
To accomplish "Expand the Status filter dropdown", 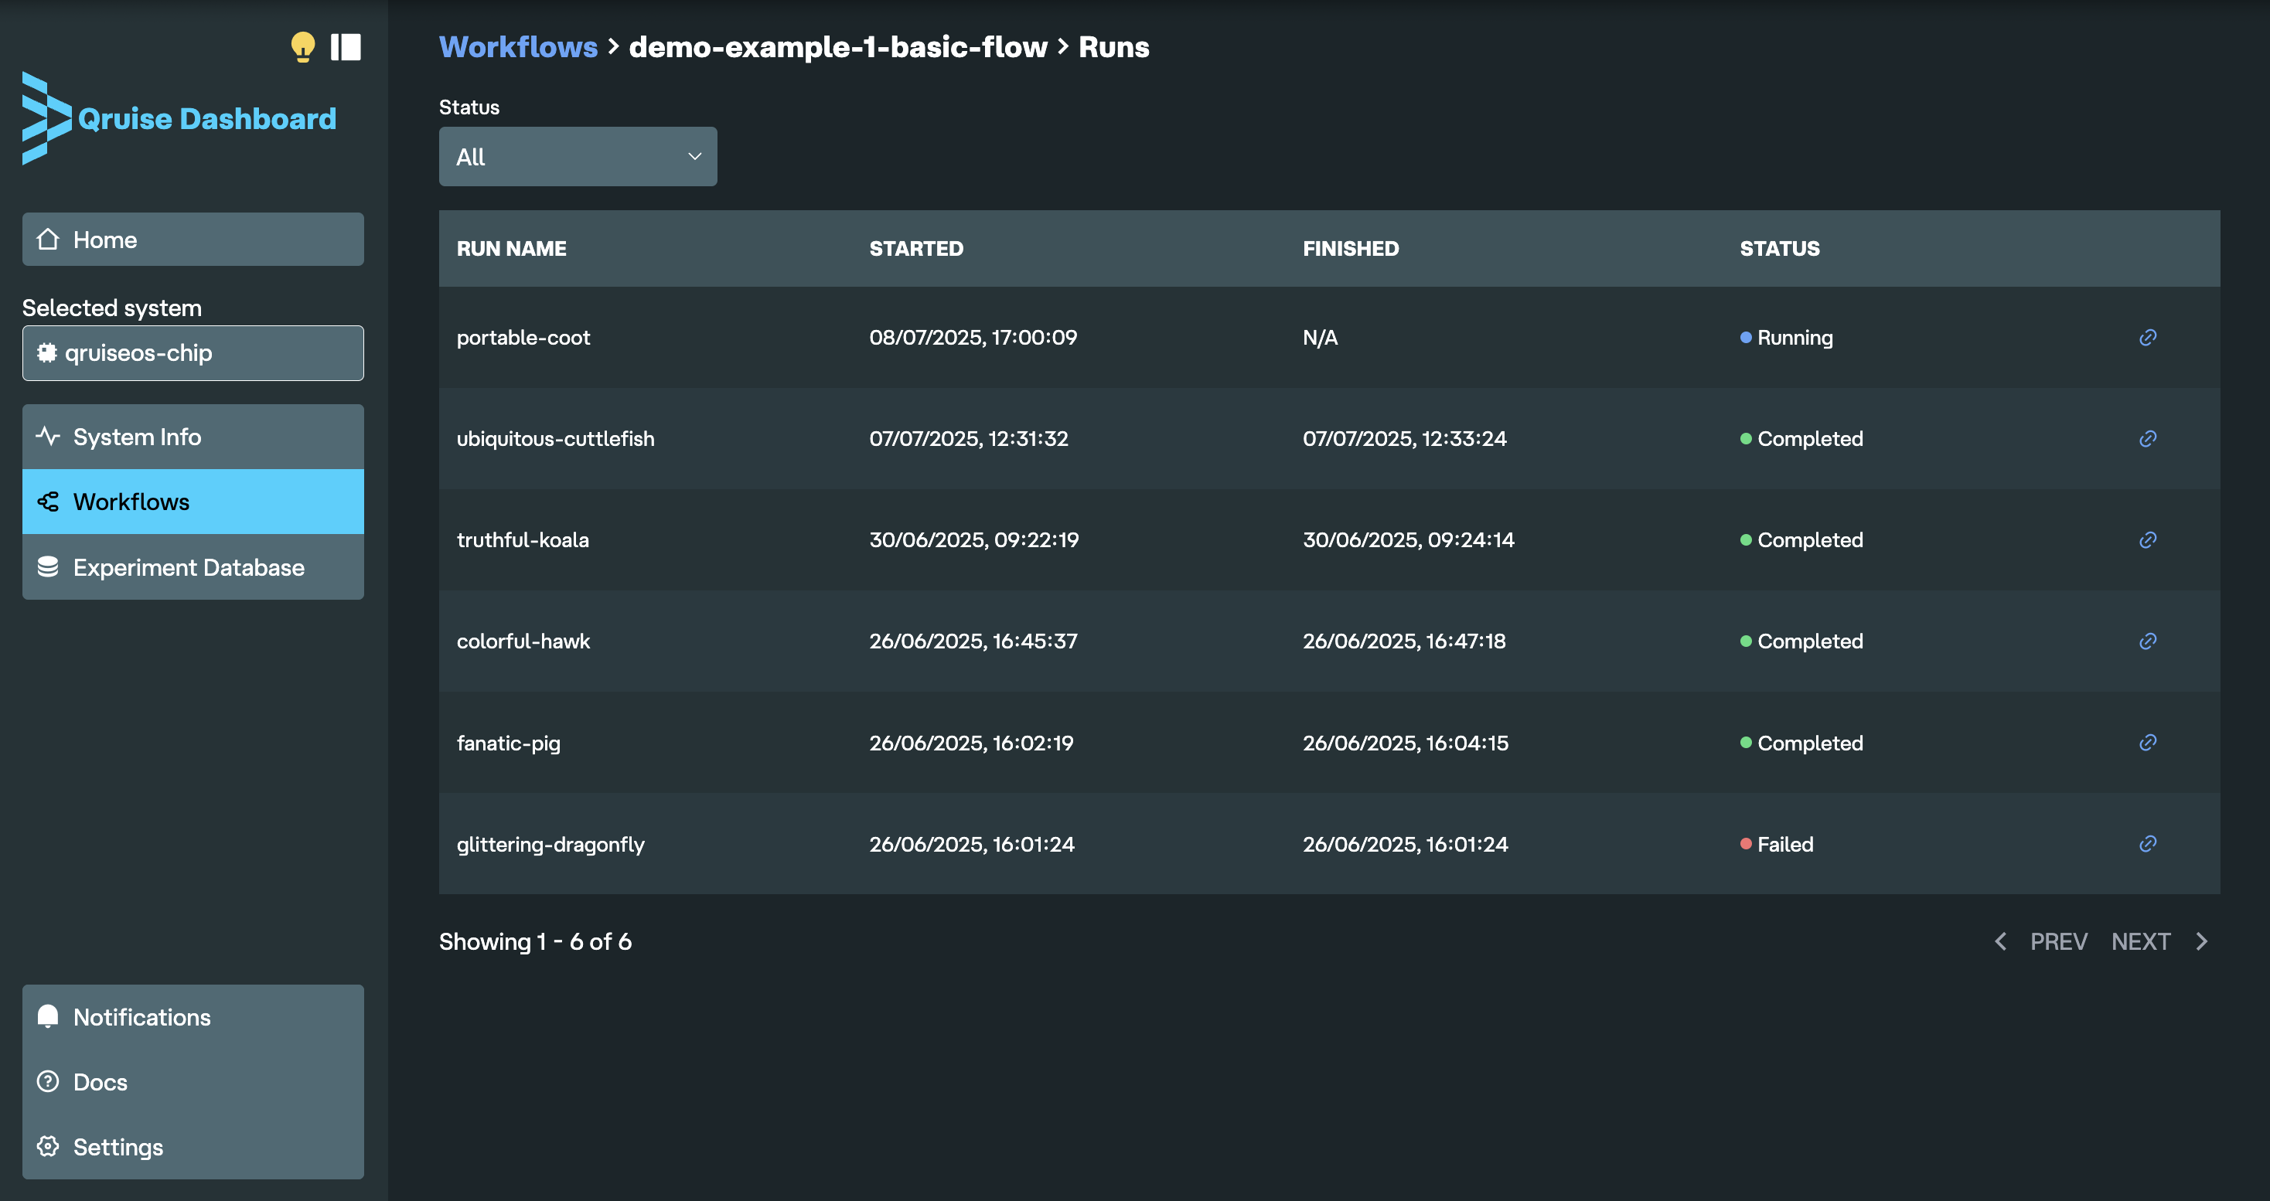I will 578,157.
